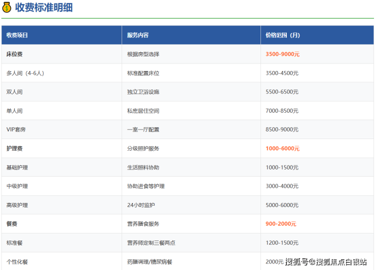Viewport: 375px width, 270px height.
Task: Select the 多人间（4-6人）row label
Action: coord(25,73)
